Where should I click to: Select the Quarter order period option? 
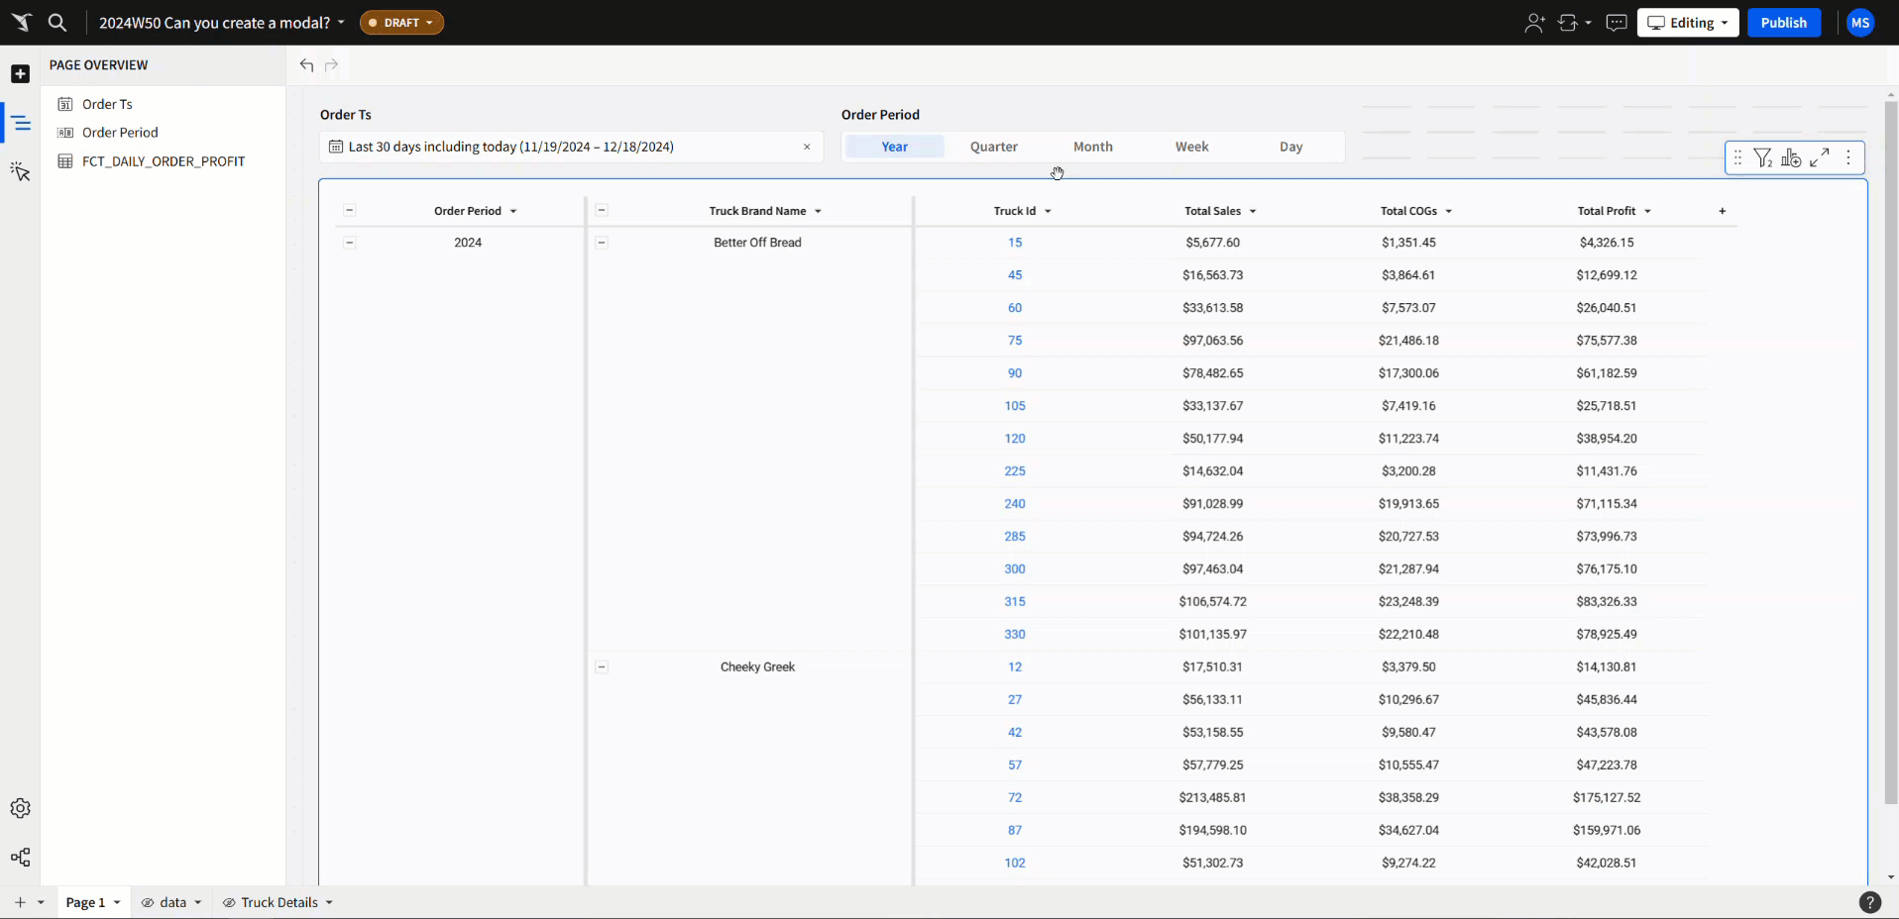tap(993, 147)
